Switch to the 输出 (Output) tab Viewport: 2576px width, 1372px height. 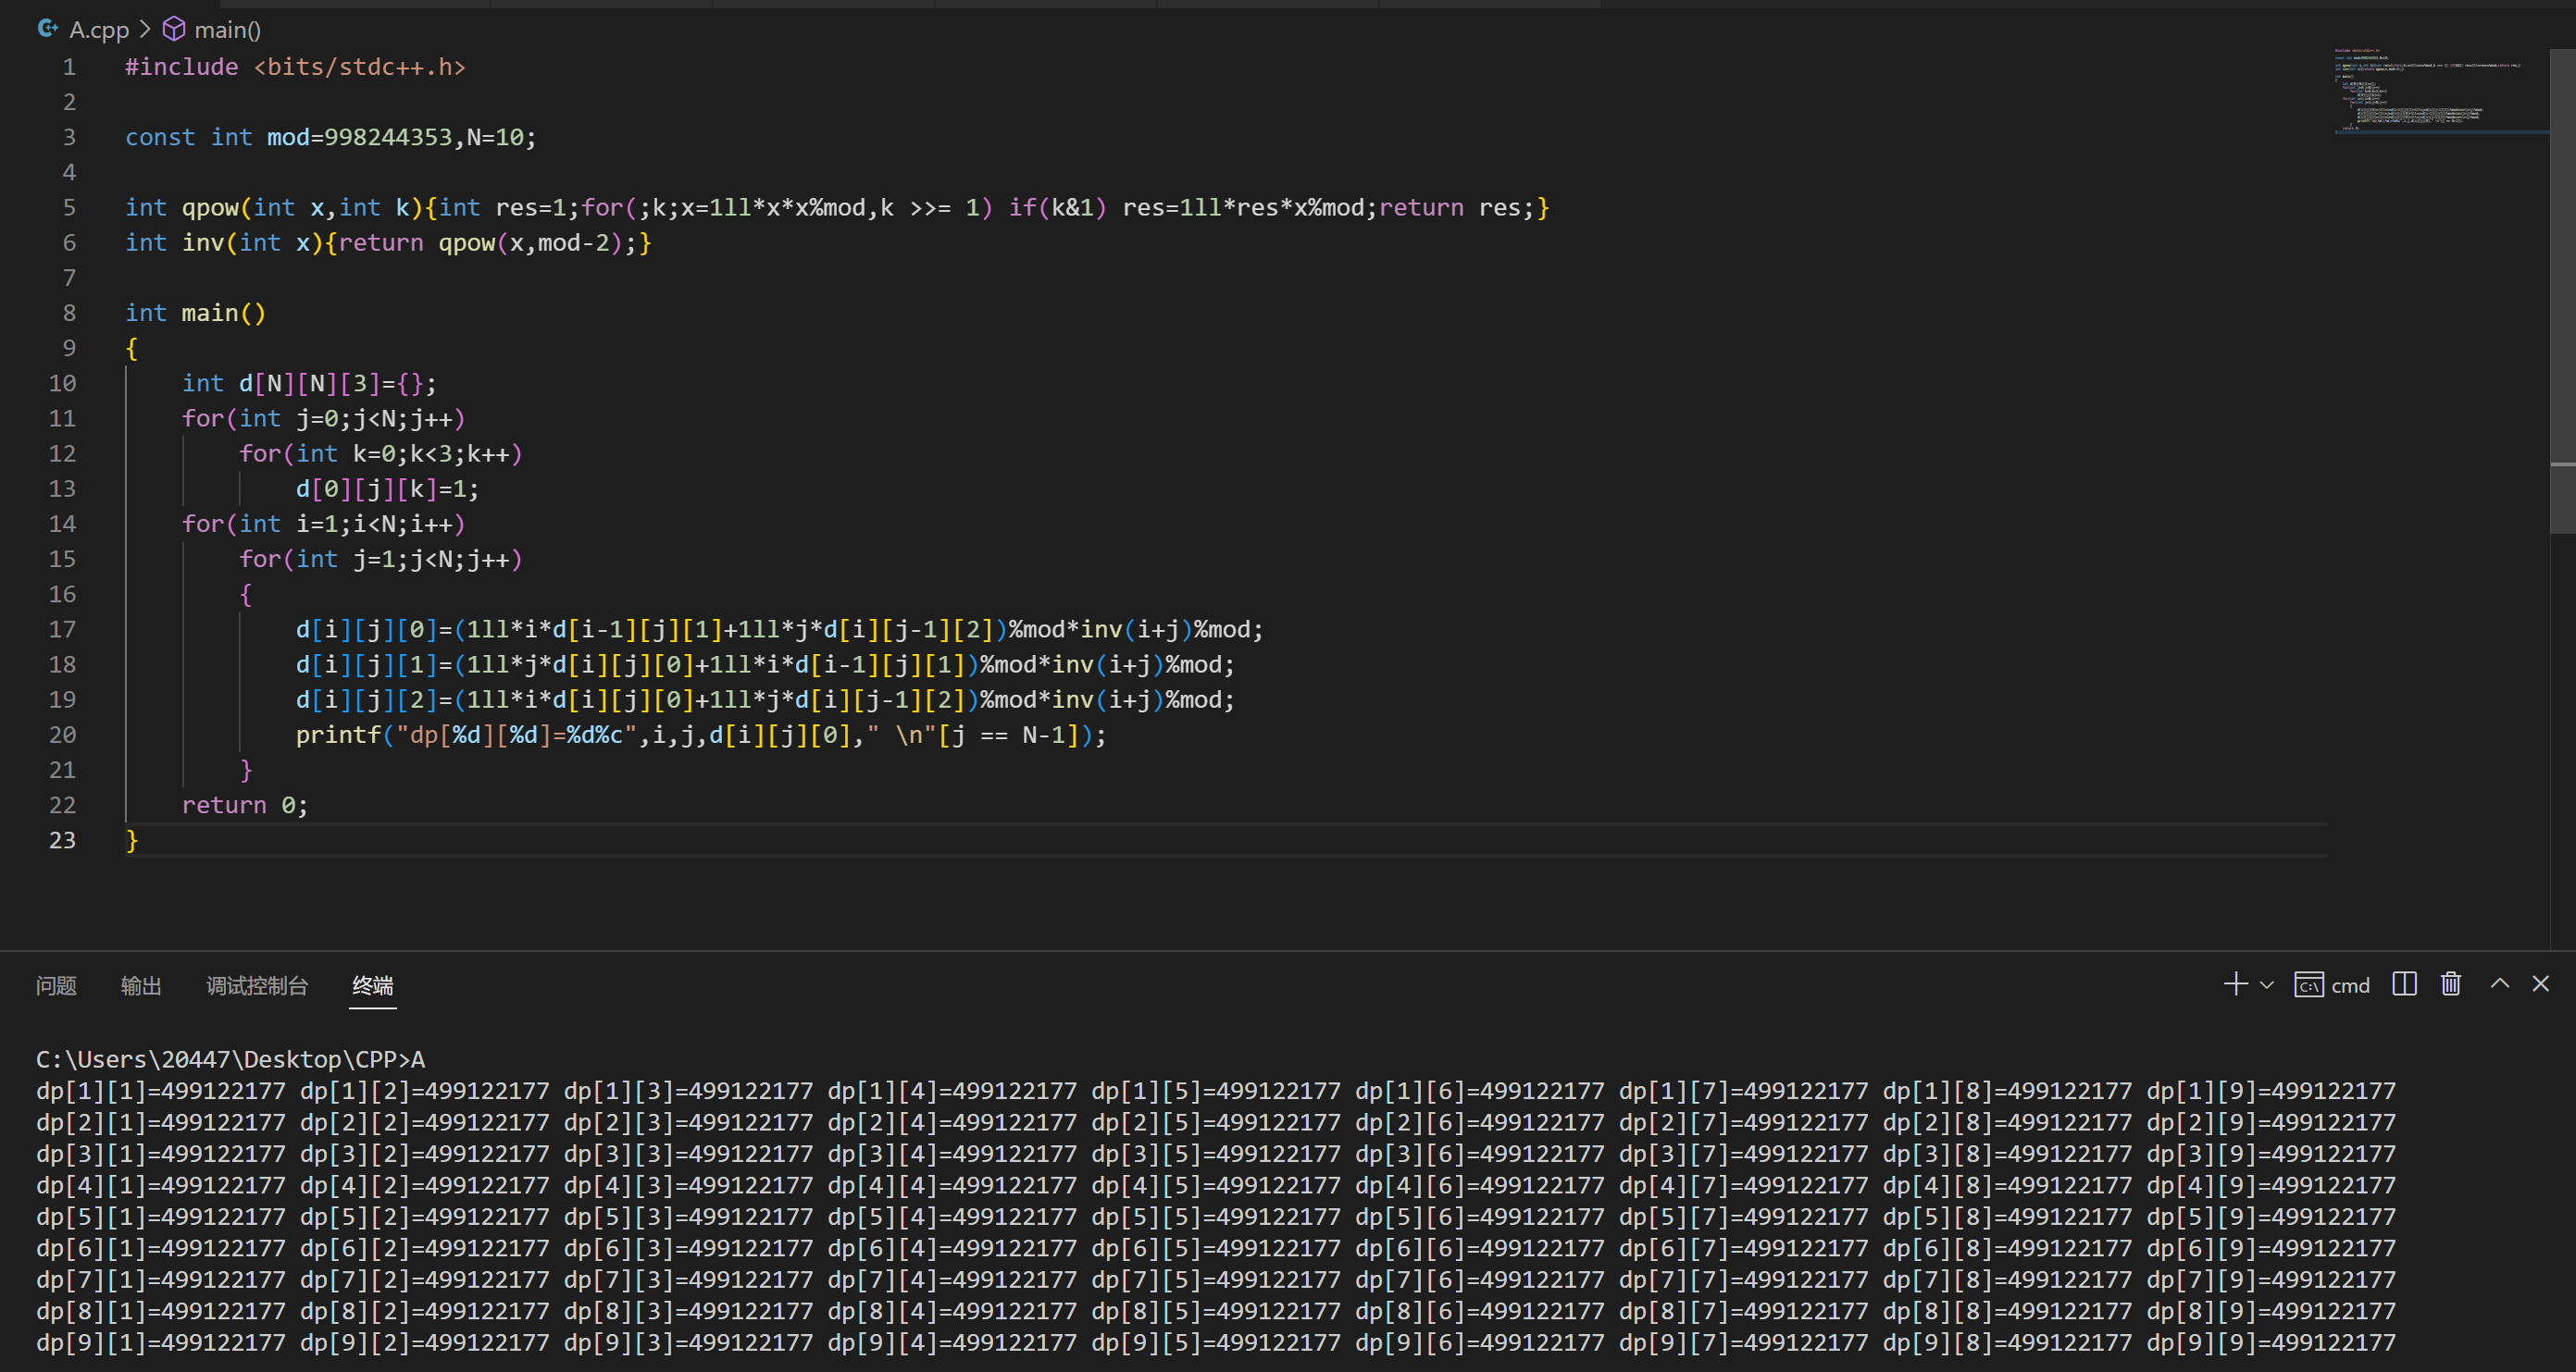141,985
